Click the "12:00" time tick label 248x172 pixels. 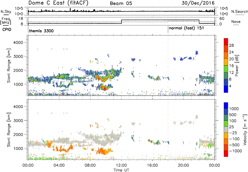(x=121, y=165)
